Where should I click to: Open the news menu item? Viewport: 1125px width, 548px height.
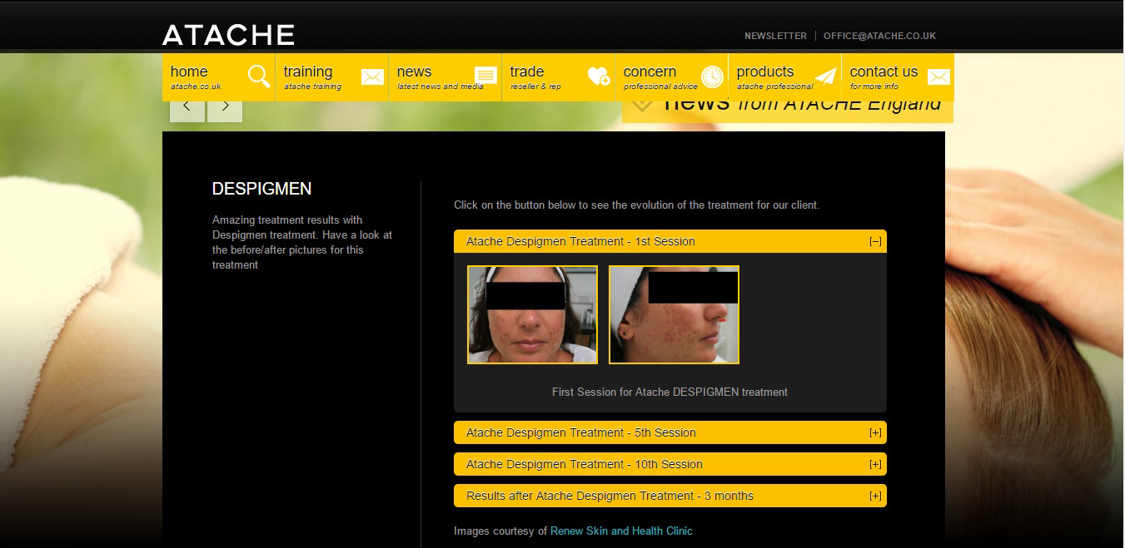(x=445, y=77)
